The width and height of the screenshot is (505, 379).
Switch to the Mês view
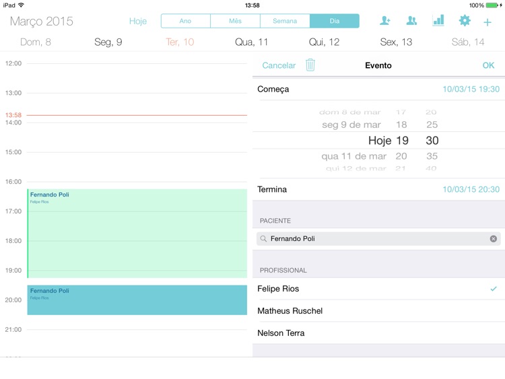235,21
